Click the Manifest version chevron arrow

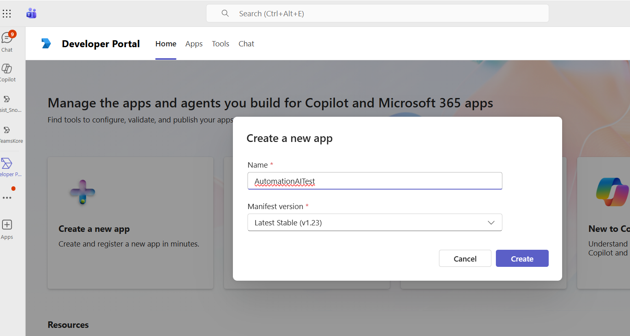(x=491, y=223)
